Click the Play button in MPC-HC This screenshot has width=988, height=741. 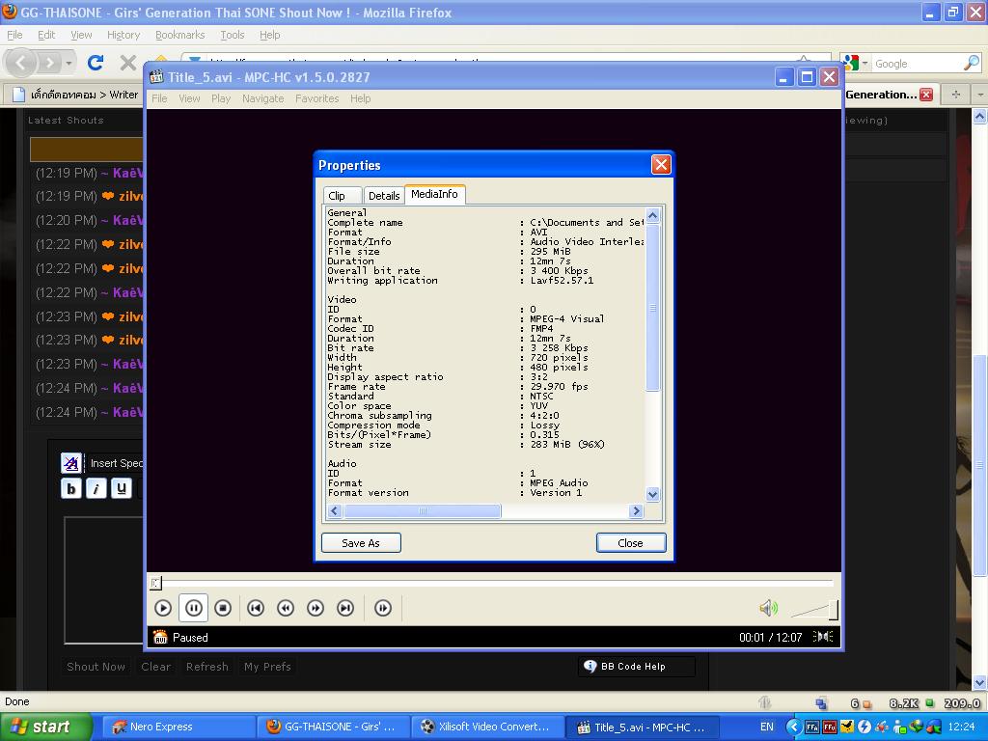click(163, 608)
